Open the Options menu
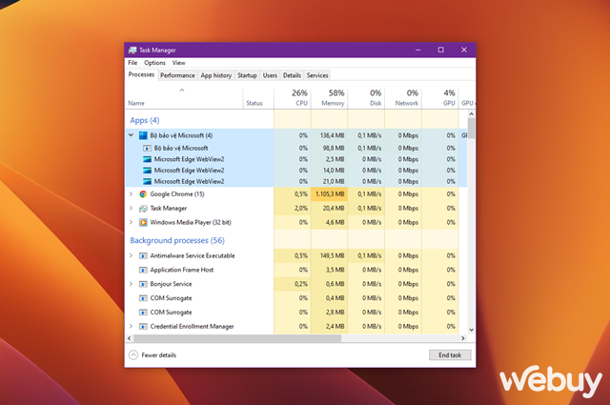610x405 pixels. pyautogui.click(x=154, y=63)
